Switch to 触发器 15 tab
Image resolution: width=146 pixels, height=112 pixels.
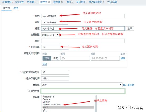click(x=58, y=2)
